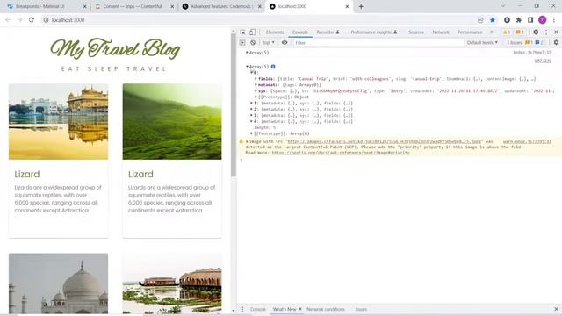Open the nextjs.org docs Read more link
The width and height of the screenshot is (562, 316).
341,153
